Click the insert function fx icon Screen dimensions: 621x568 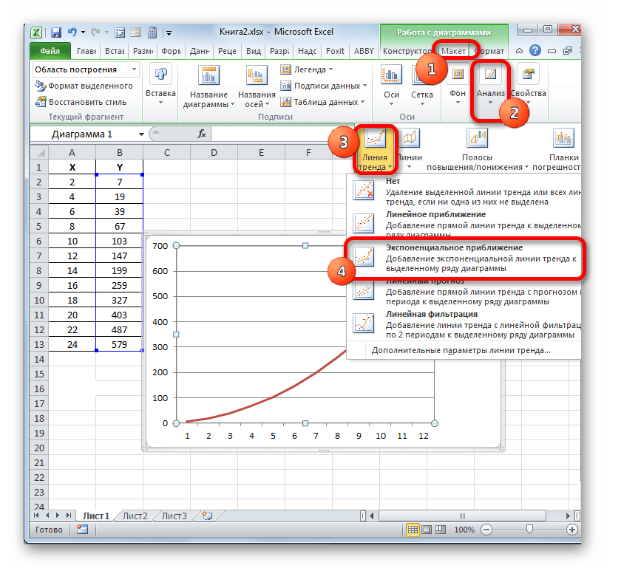202,134
